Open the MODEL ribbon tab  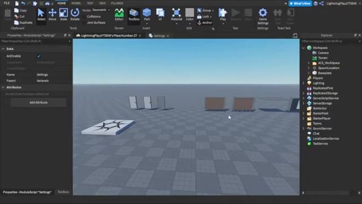[x=76, y=3]
